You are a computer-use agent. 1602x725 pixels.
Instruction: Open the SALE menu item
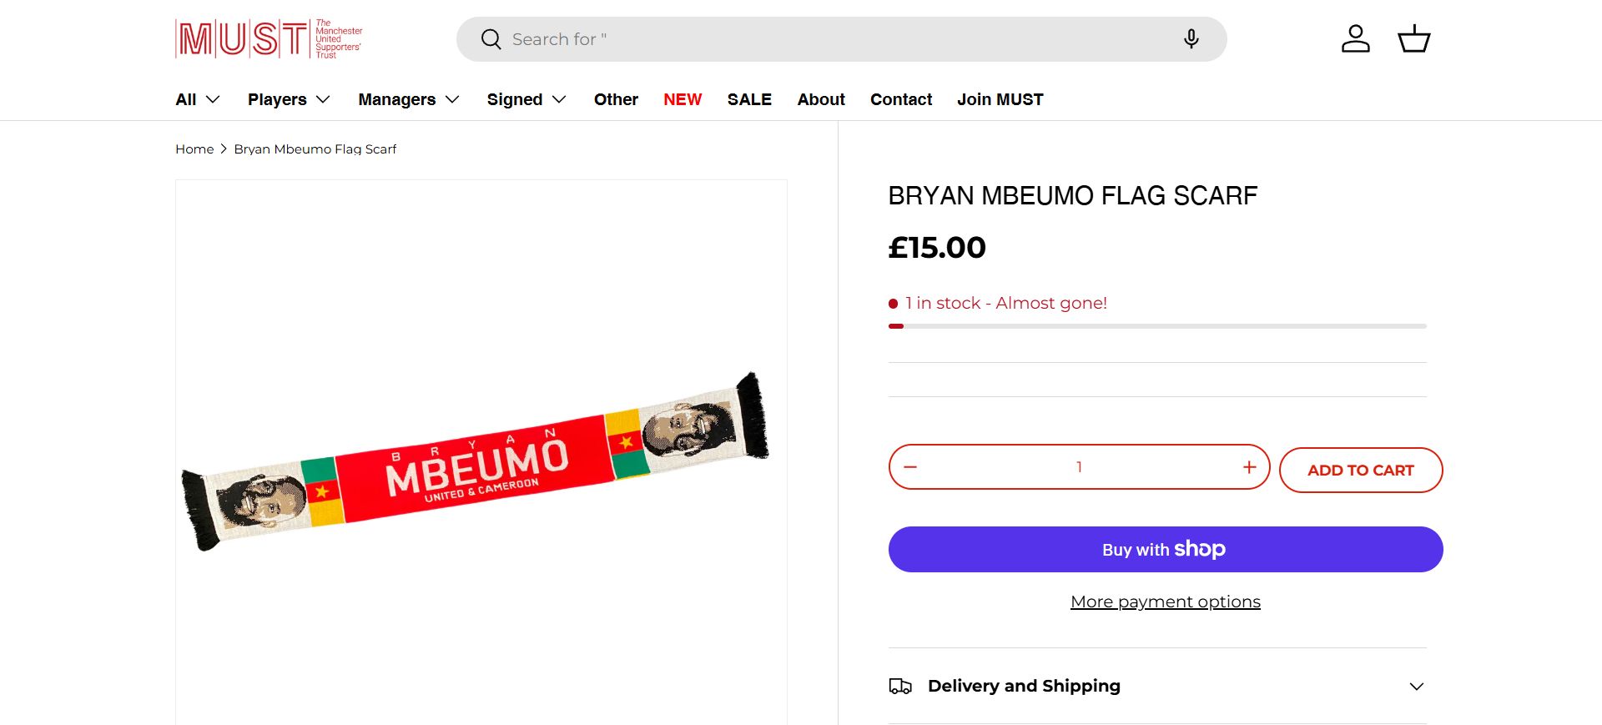(748, 99)
